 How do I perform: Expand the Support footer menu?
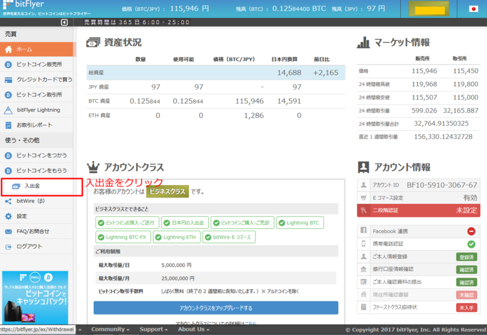coord(151,329)
